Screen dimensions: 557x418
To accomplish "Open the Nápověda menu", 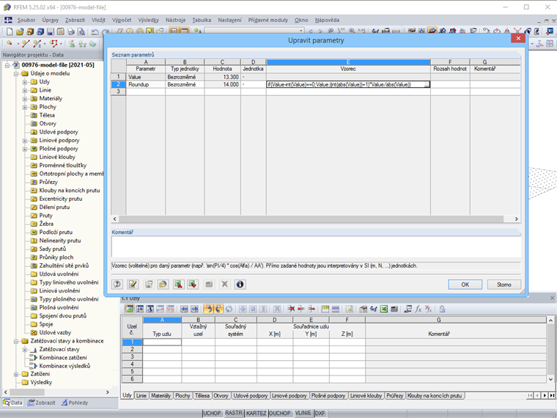I will click(x=327, y=21).
